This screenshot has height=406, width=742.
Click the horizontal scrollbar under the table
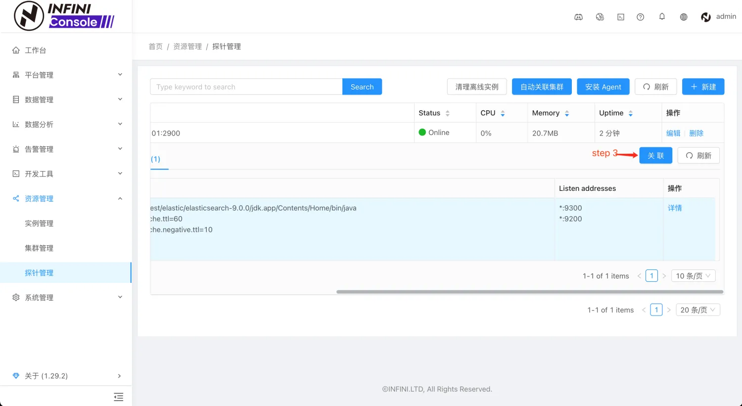pyautogui.click(x=530, y=292)
